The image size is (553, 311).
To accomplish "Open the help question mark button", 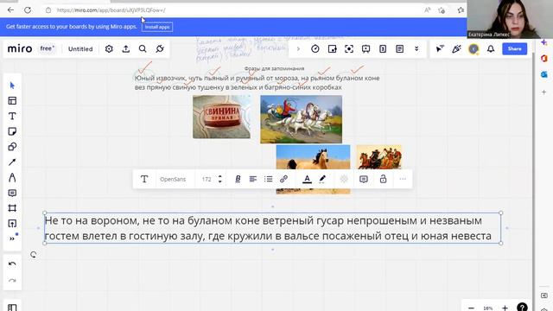I will 522,308.
